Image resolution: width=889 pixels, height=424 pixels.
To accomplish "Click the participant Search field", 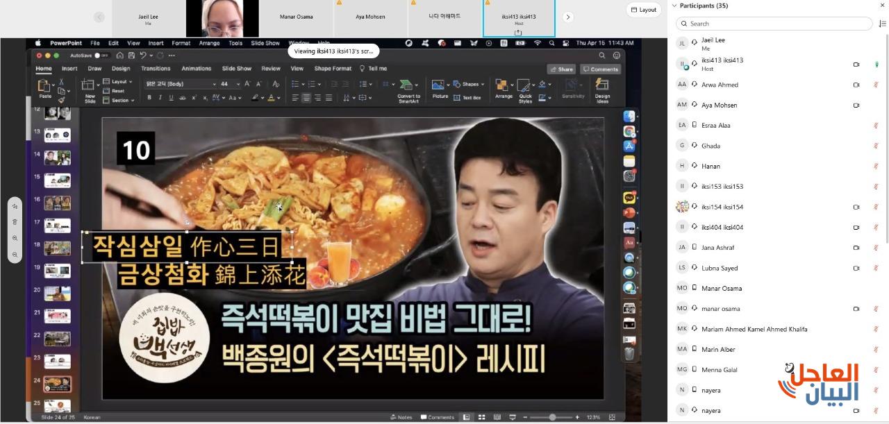I will (x=774, y=24).
